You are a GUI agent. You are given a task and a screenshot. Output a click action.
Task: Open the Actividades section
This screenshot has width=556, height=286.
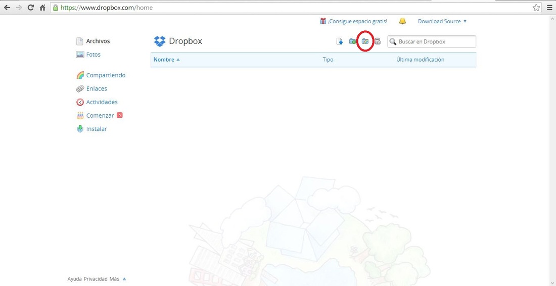coord(102,102)
